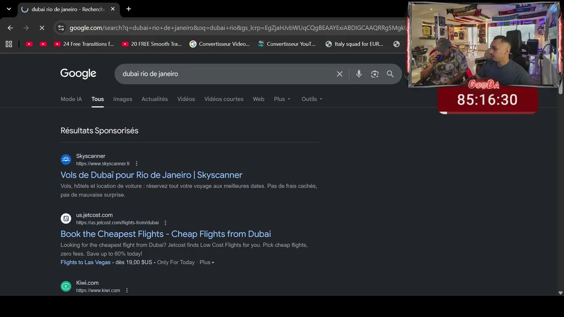Open Book the Cheapest Flights link
Viewport: 564px width, 317px height.
166,234
